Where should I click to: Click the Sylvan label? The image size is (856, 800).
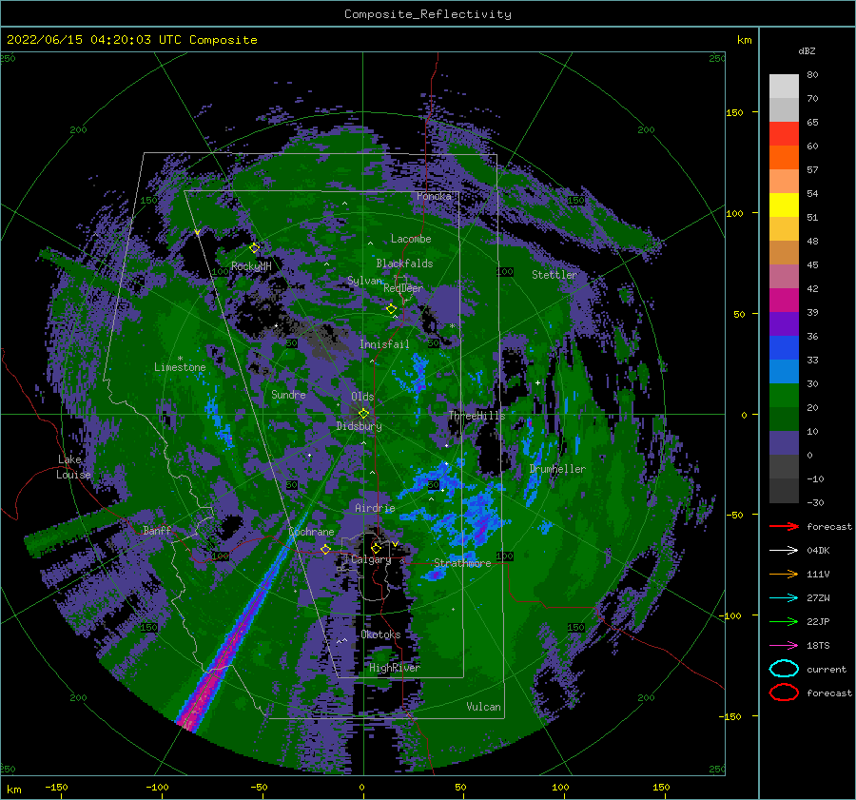364,281
